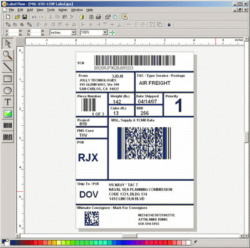This screenshot has width=250, height=248.
Task: Save the label with floppy icon
Action: 24,17
